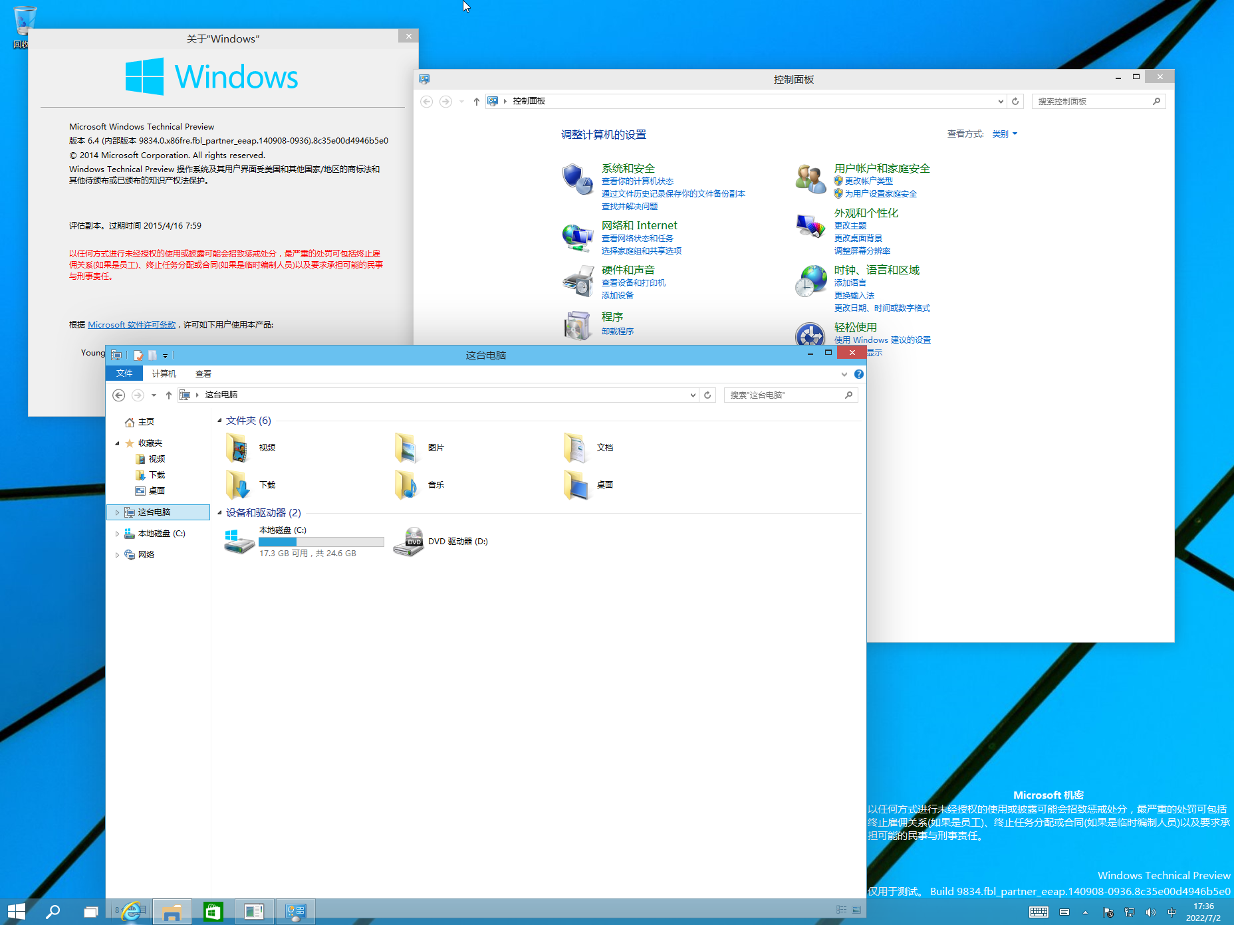Screen dimensions: 1234x925
Task: Click the 搜索控制面板 search field
Action: pyautogui.click(x=1098, y=101)
